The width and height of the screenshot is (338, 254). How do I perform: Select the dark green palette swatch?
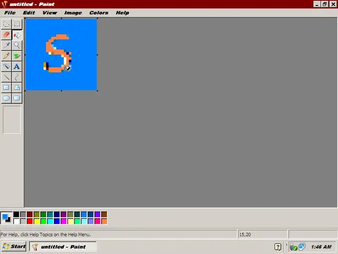44,214
